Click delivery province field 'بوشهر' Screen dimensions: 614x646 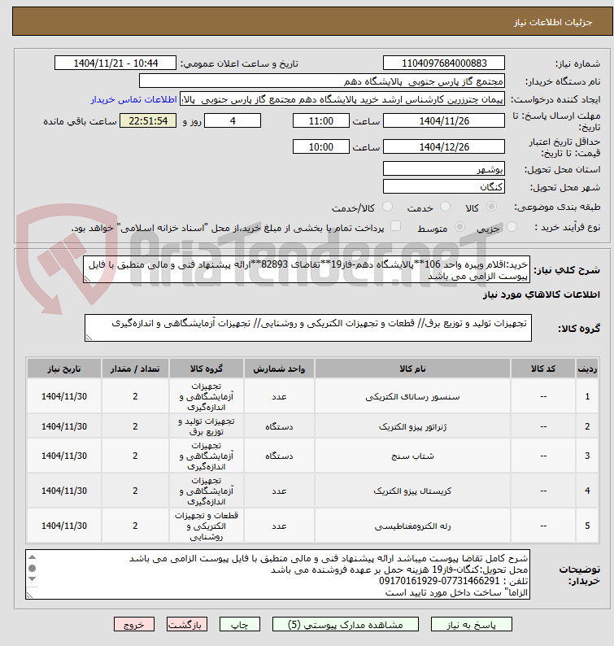pos(444,169)
